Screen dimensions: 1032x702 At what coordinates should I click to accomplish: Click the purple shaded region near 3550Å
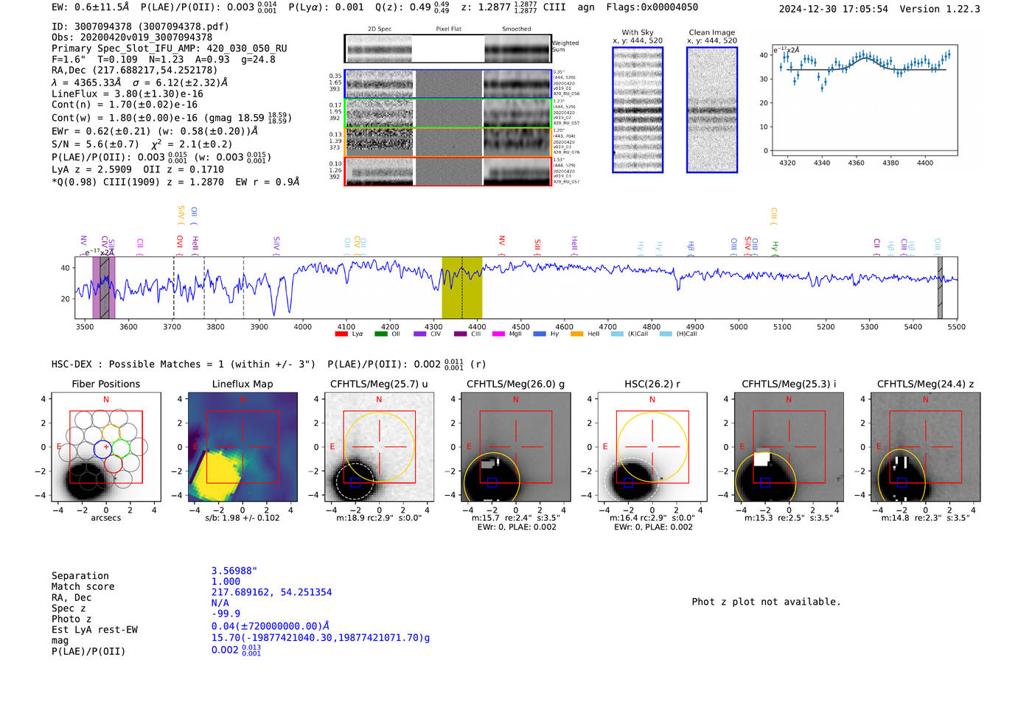tap(104, 287)
